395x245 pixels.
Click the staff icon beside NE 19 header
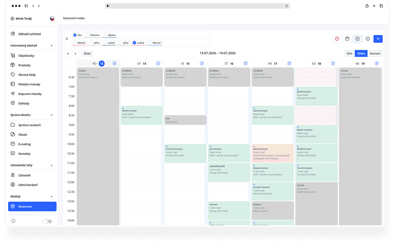click(x=377, y=64)
